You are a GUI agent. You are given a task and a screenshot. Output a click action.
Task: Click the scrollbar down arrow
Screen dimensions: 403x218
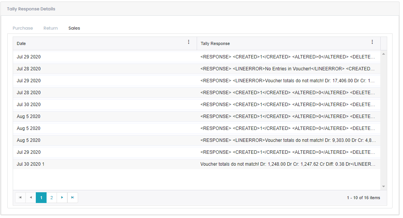383,186
